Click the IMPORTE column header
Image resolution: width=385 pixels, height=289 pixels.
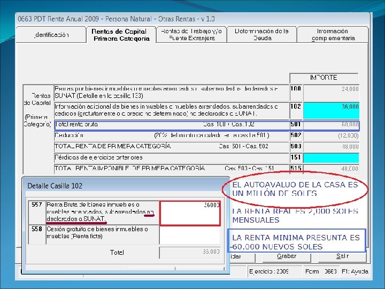(x=324, y=78)
